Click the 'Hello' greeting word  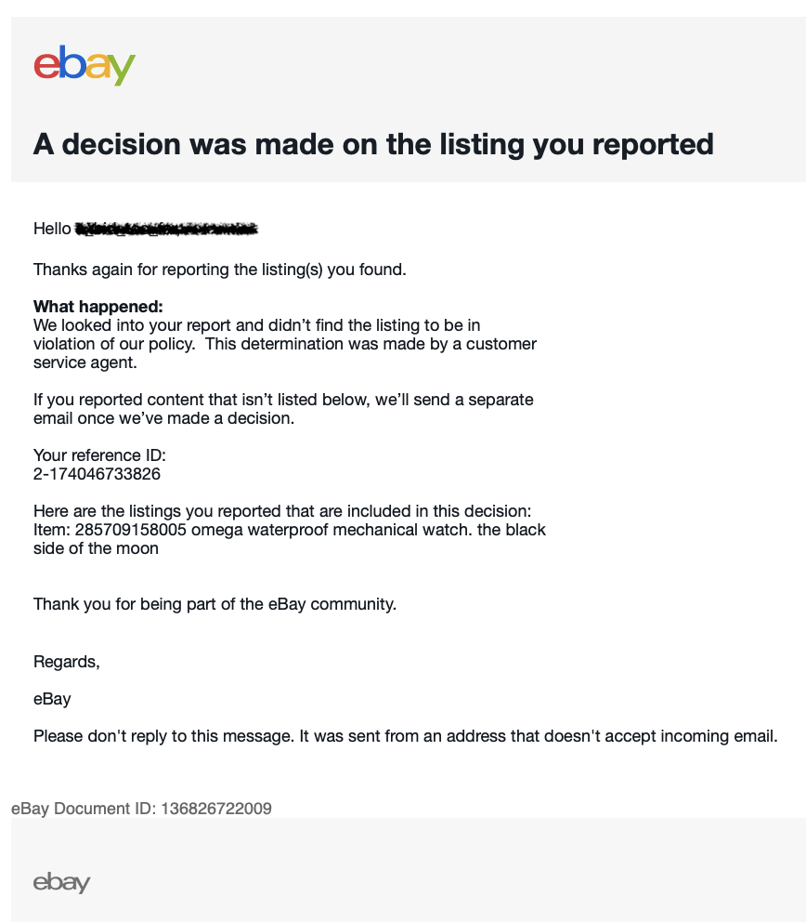52,229
